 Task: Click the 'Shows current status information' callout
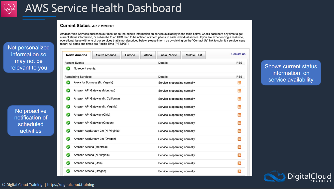[x=291, y=73]
